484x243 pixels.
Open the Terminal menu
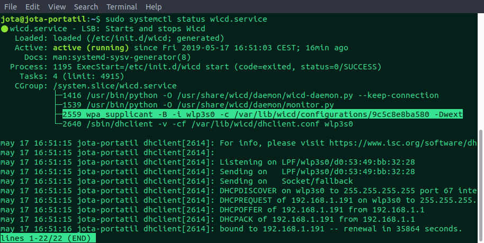(x=122, y=6)
